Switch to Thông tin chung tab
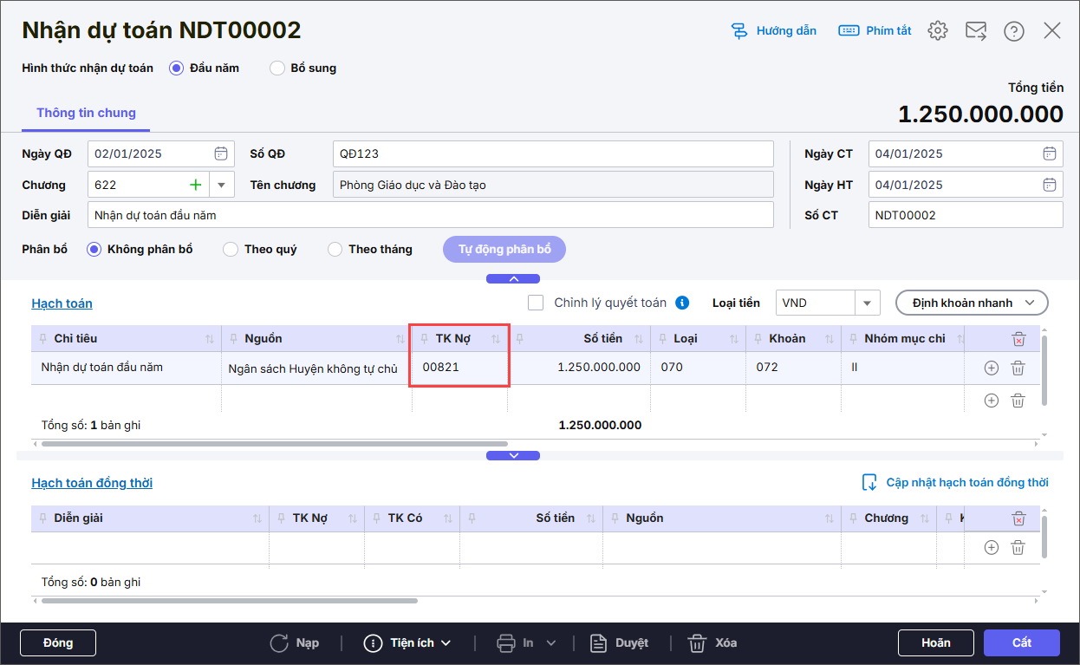The height and width of the screenshot is (665, 1080). pos(86,113)
